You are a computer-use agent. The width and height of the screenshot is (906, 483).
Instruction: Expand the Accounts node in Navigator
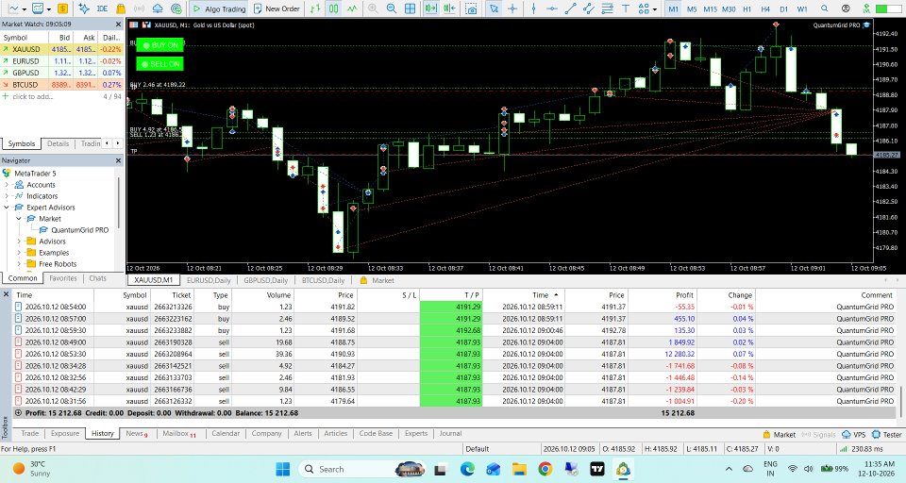pos(7,185)
